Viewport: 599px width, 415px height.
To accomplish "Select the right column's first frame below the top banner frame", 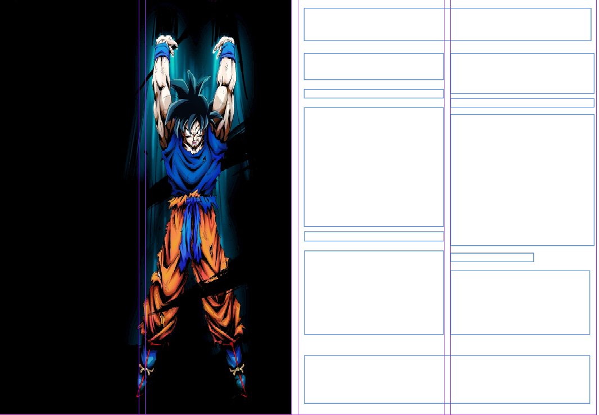I will [522, 73].
